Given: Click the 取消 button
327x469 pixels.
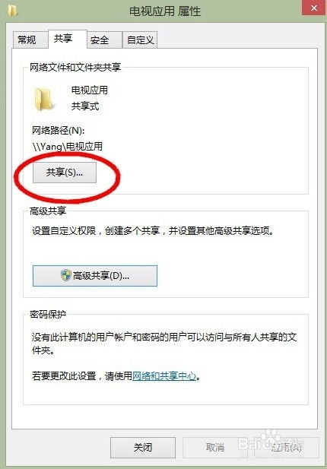Looking at the screenshot, I should [215, 448].
